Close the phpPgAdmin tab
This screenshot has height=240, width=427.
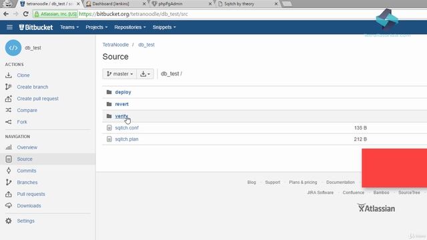tap(210, 4)
